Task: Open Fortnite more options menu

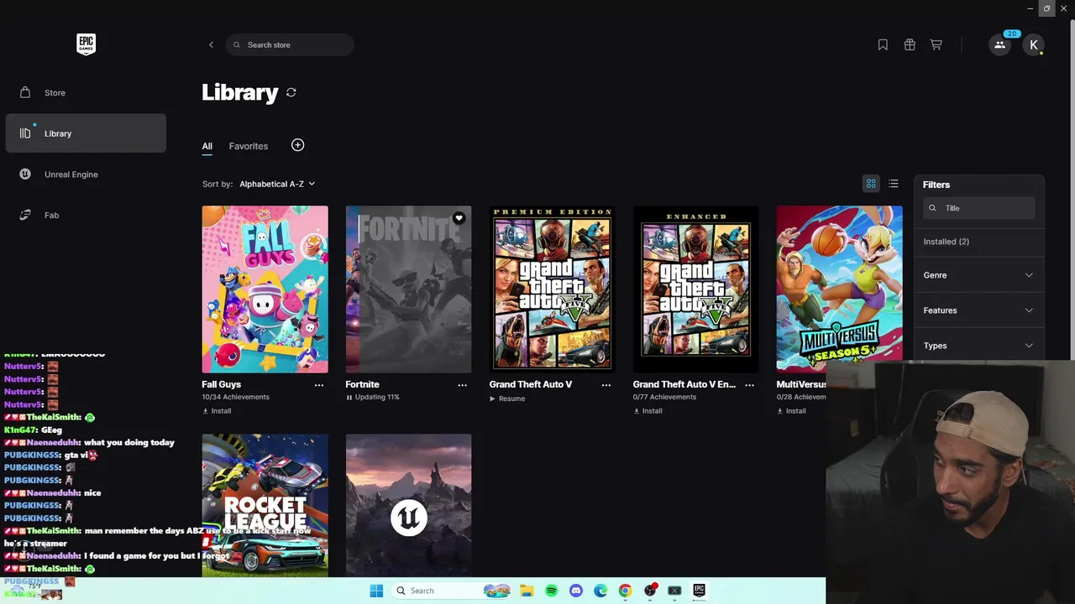Action: tap(462, 385)
